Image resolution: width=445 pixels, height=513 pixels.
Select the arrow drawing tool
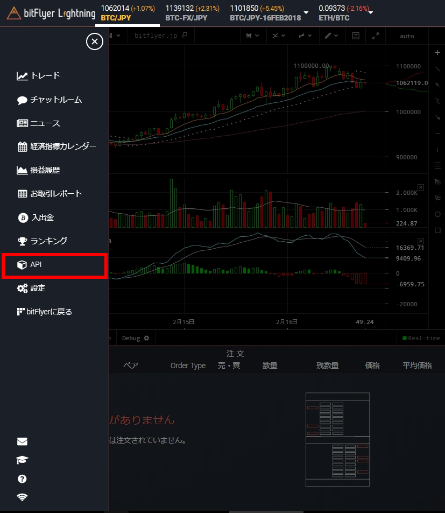tap(437, 117)
